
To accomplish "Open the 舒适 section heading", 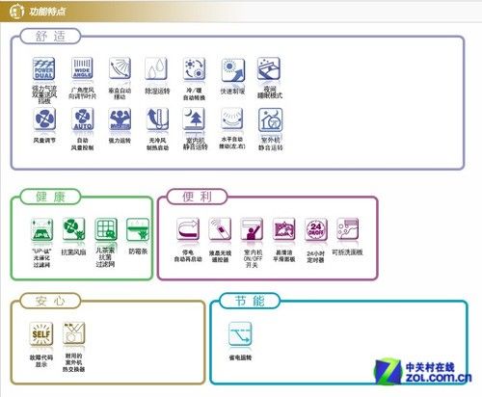I will tap(50, 36).
